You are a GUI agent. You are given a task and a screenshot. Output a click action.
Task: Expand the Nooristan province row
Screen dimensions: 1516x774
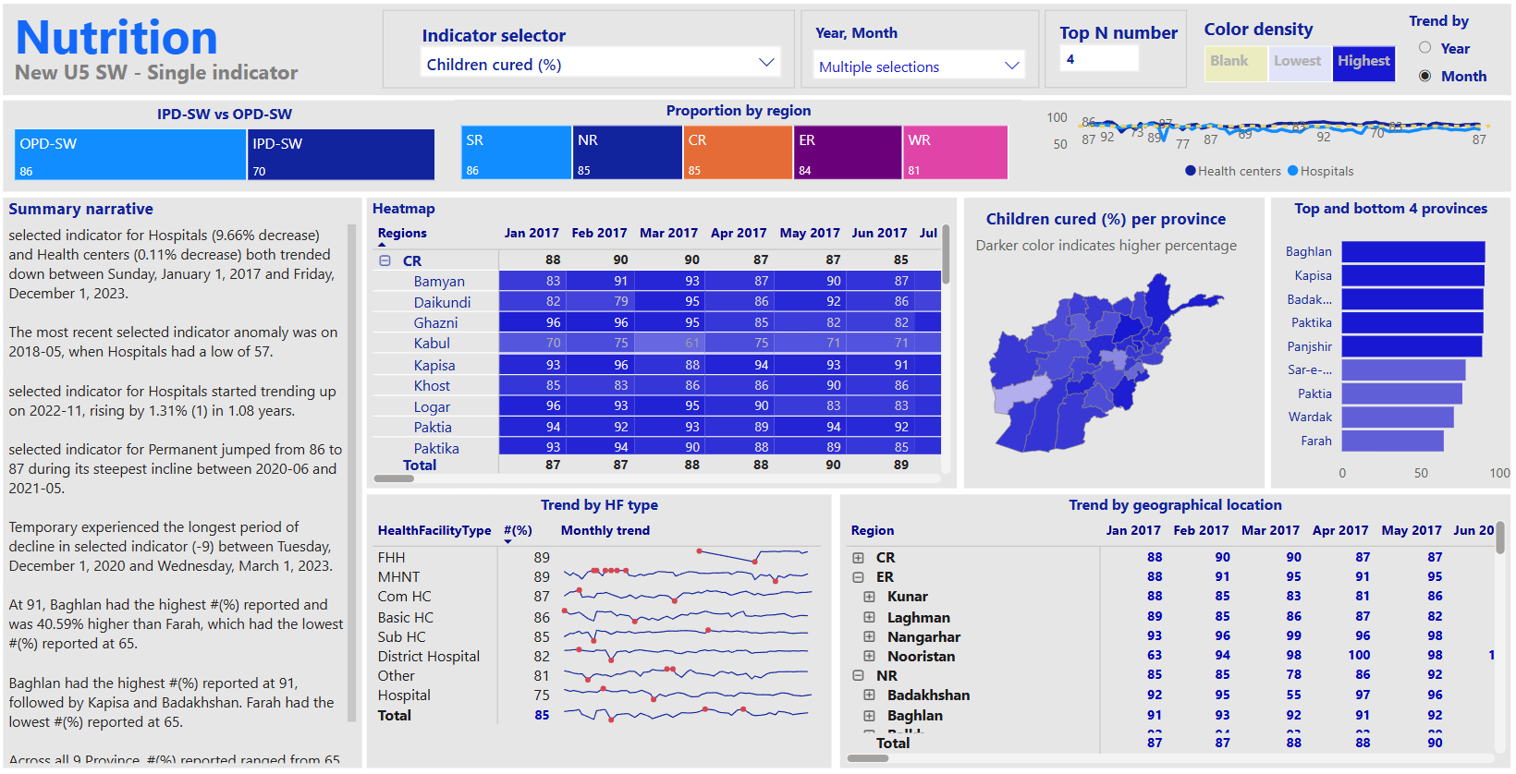click(x=869, y=657)
